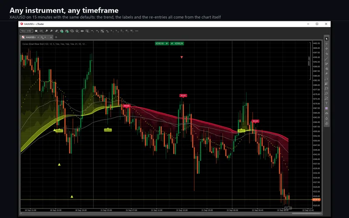The width and height of the screenshot is (349, 218).
Task: Switch to h1 timeframe in toolbar
Action: point(112,31)
